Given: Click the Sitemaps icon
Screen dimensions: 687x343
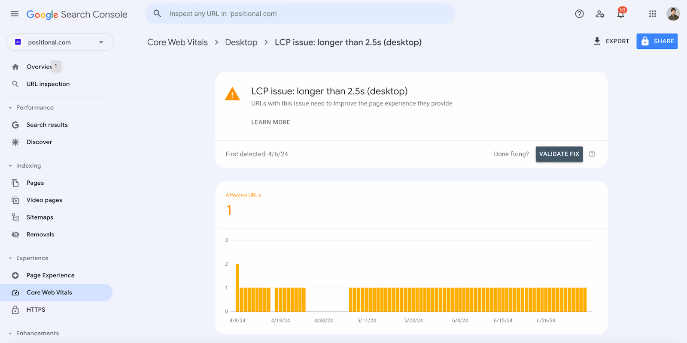Looking at the screenshot, I should pyautogui.click(x=15, y=217).
